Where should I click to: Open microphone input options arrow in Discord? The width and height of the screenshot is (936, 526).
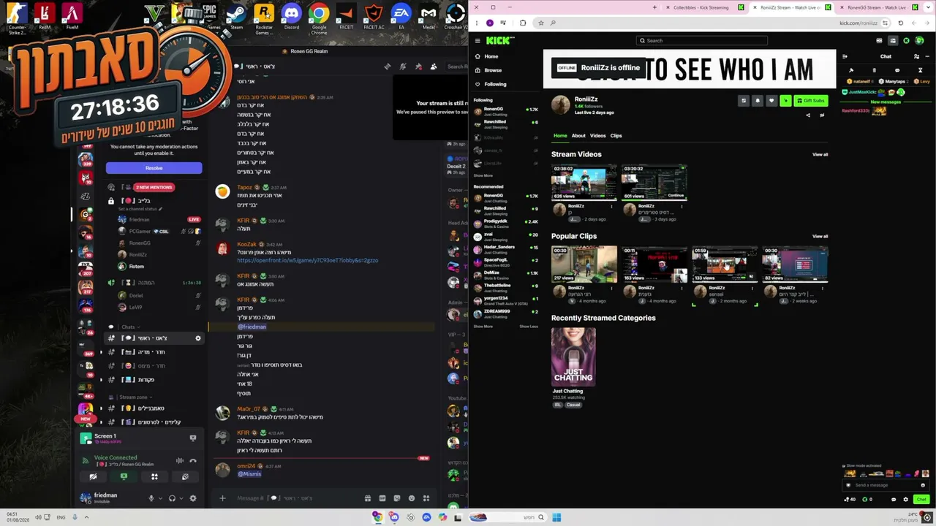tap(160, 498)
